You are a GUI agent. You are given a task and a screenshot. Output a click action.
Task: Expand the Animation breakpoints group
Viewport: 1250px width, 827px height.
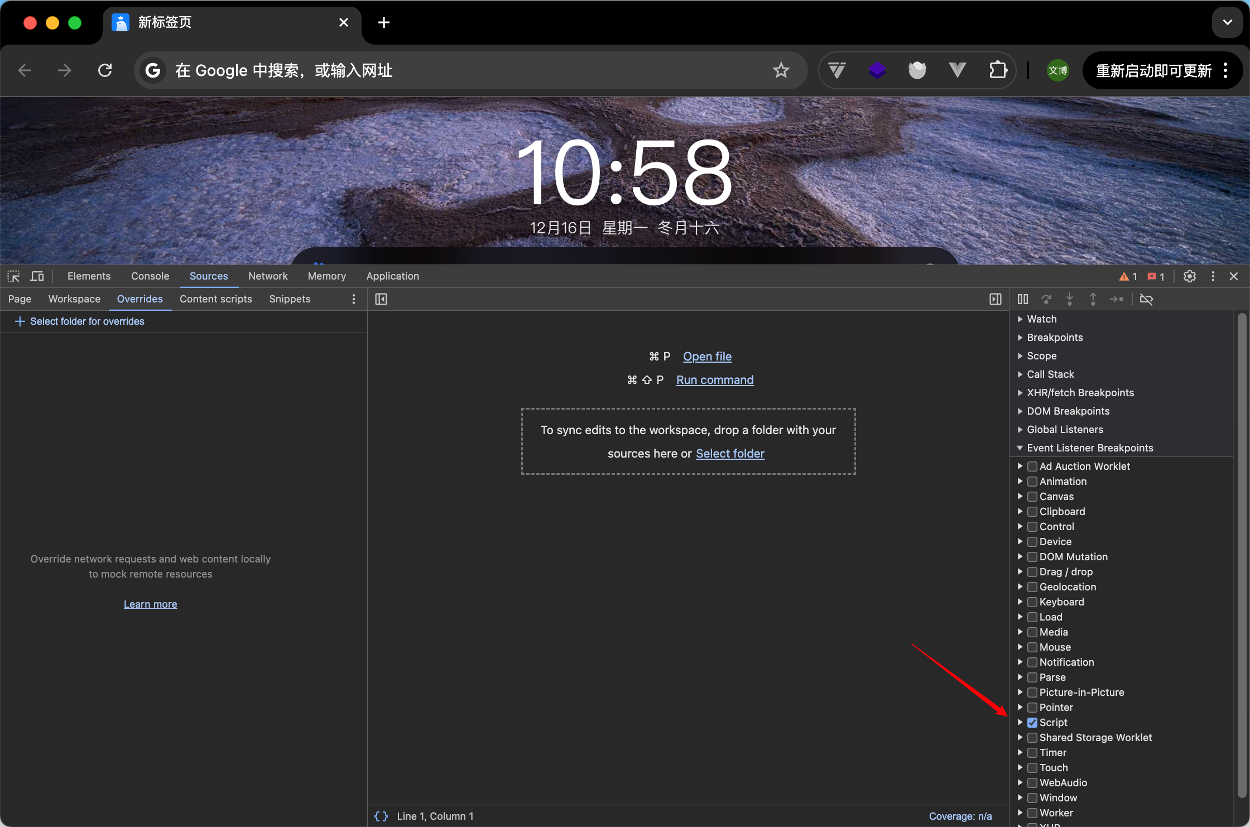1020,481
